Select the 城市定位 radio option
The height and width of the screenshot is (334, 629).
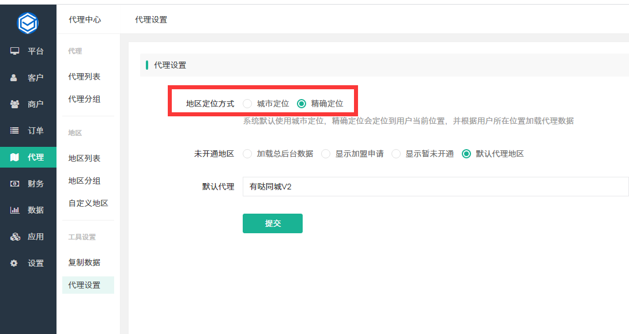(x=247, y=104)
